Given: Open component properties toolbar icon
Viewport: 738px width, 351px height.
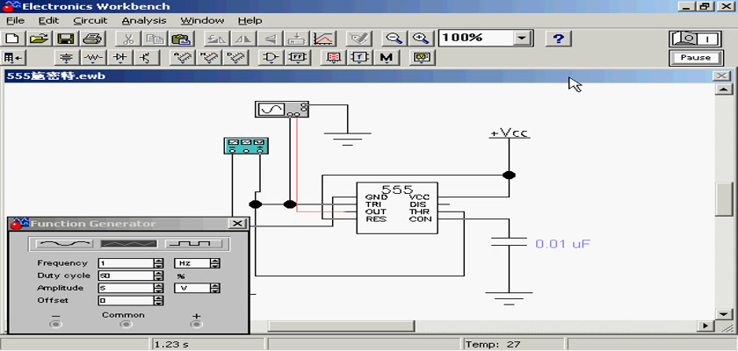Looking at the screenshot, I should tap(358, 39).
